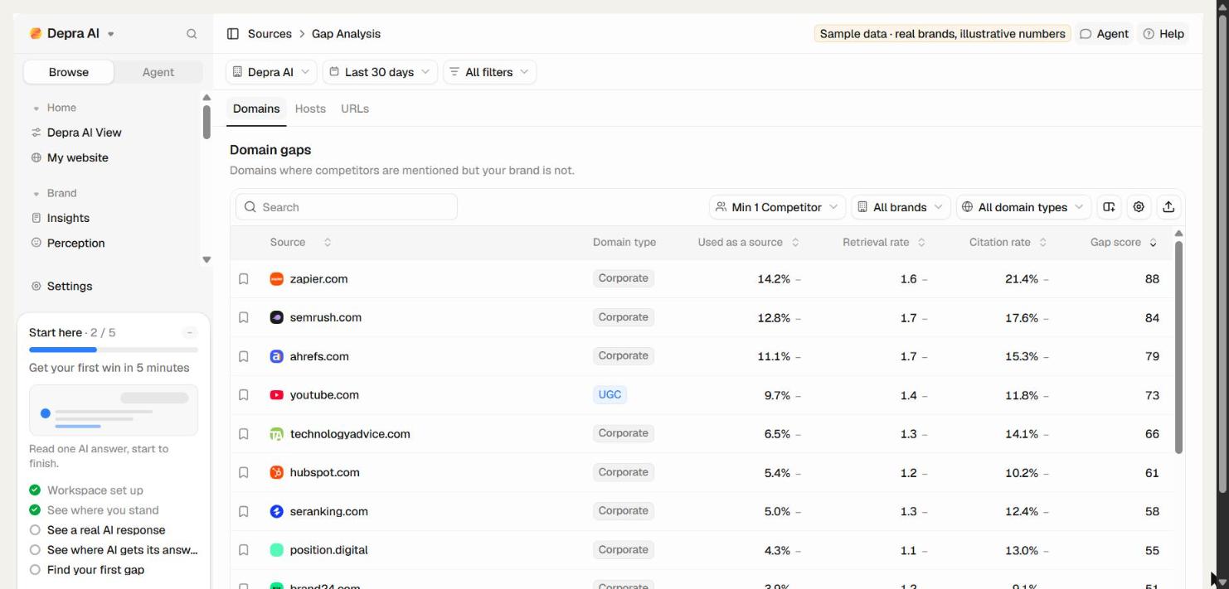Viewport: 1229px width, 589px height.
Task: Click the hubspot.com favicon
Action: click(x=277, y=472)
